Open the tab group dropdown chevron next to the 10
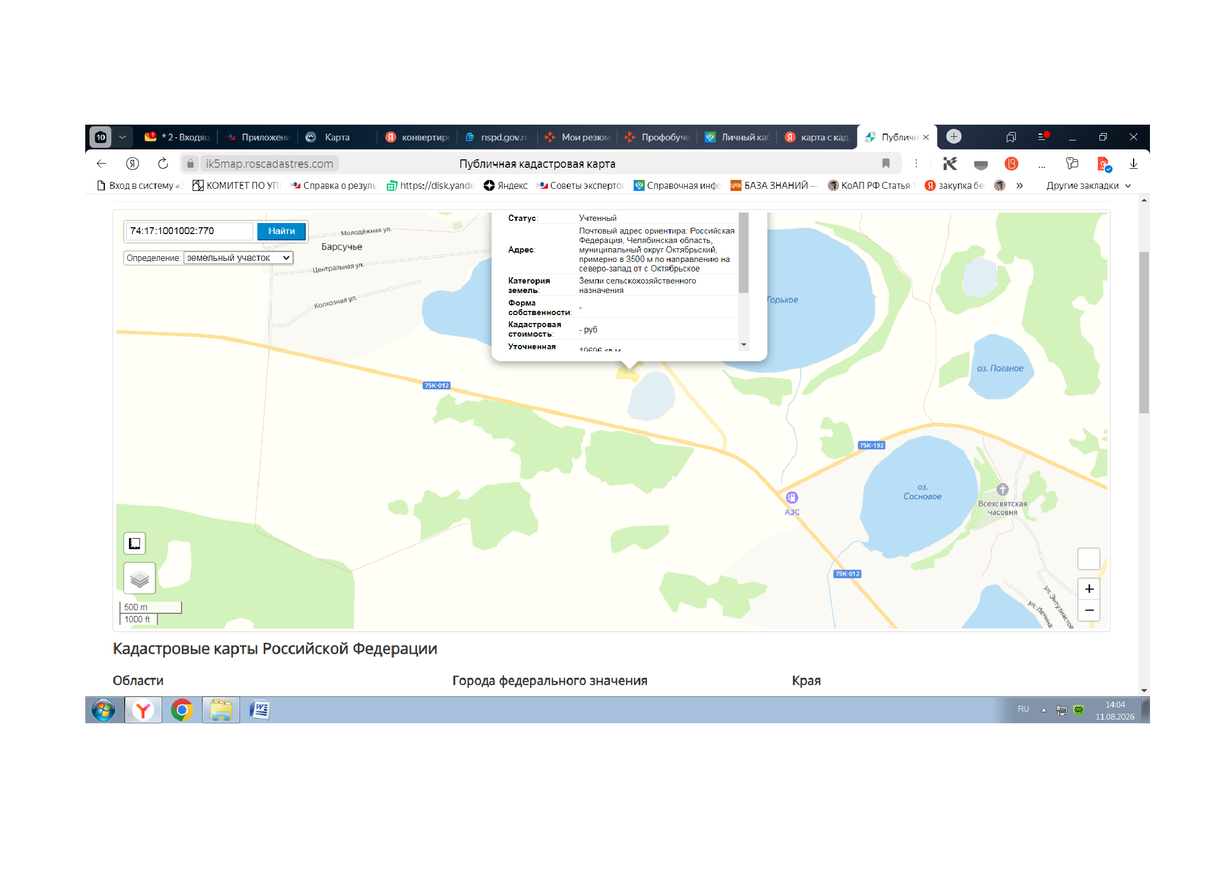Viewport: 1231px width, 870px height. point(123,137)
